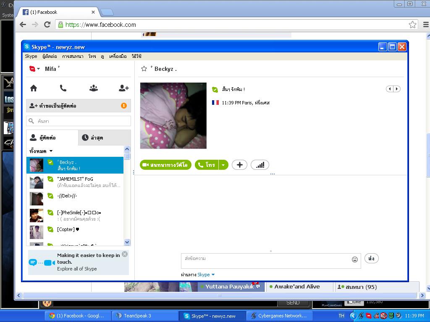Select the [-]PheSmile[-] contact
The height and width of the screenshot is (322, 430).
75,216
